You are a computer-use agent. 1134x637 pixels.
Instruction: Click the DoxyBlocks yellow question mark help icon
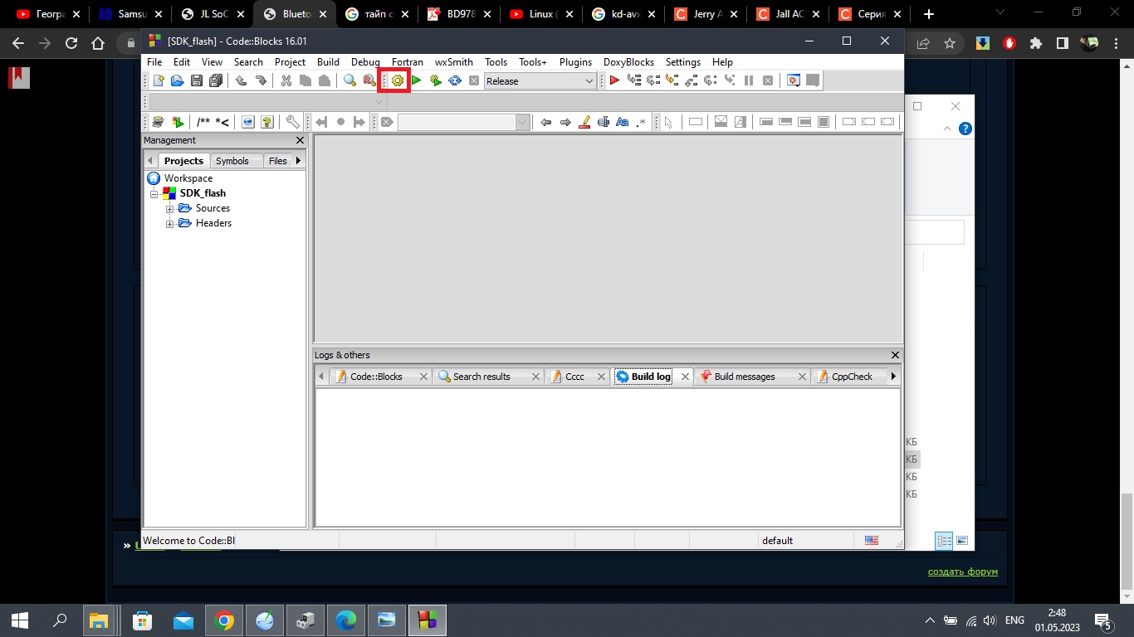click(x=266, y=122)
